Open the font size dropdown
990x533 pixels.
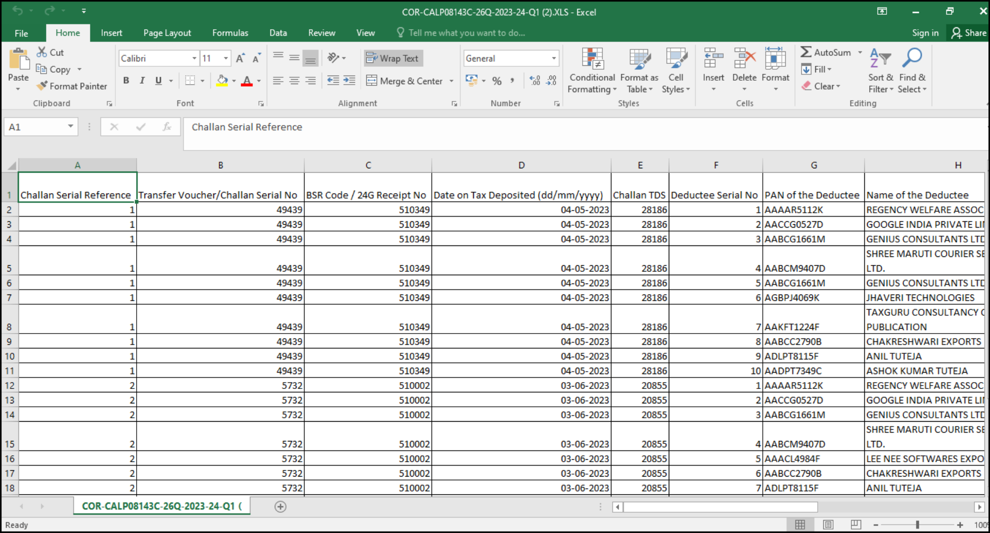click(x=226, y=58)
